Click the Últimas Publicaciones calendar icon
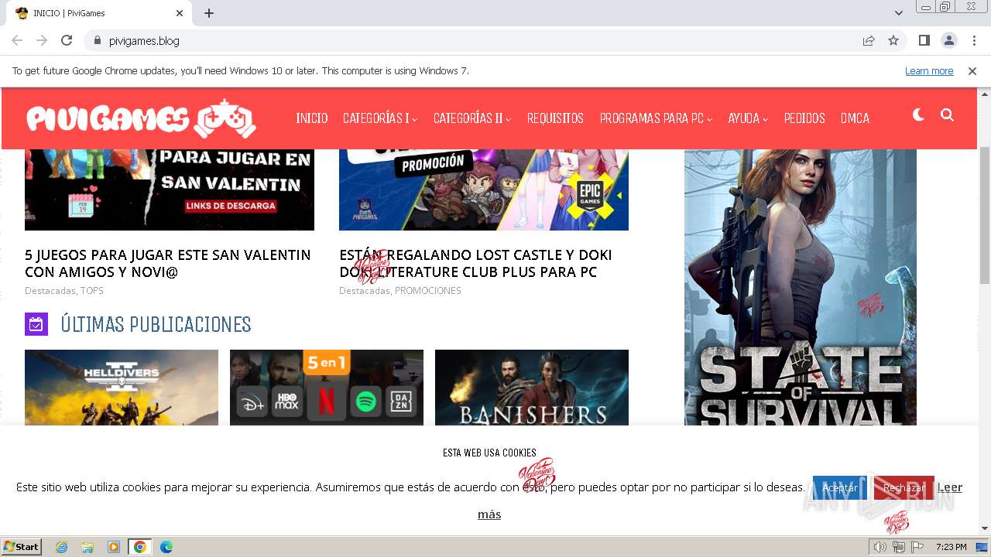This screenshot has height=557, width=991. 36,324
